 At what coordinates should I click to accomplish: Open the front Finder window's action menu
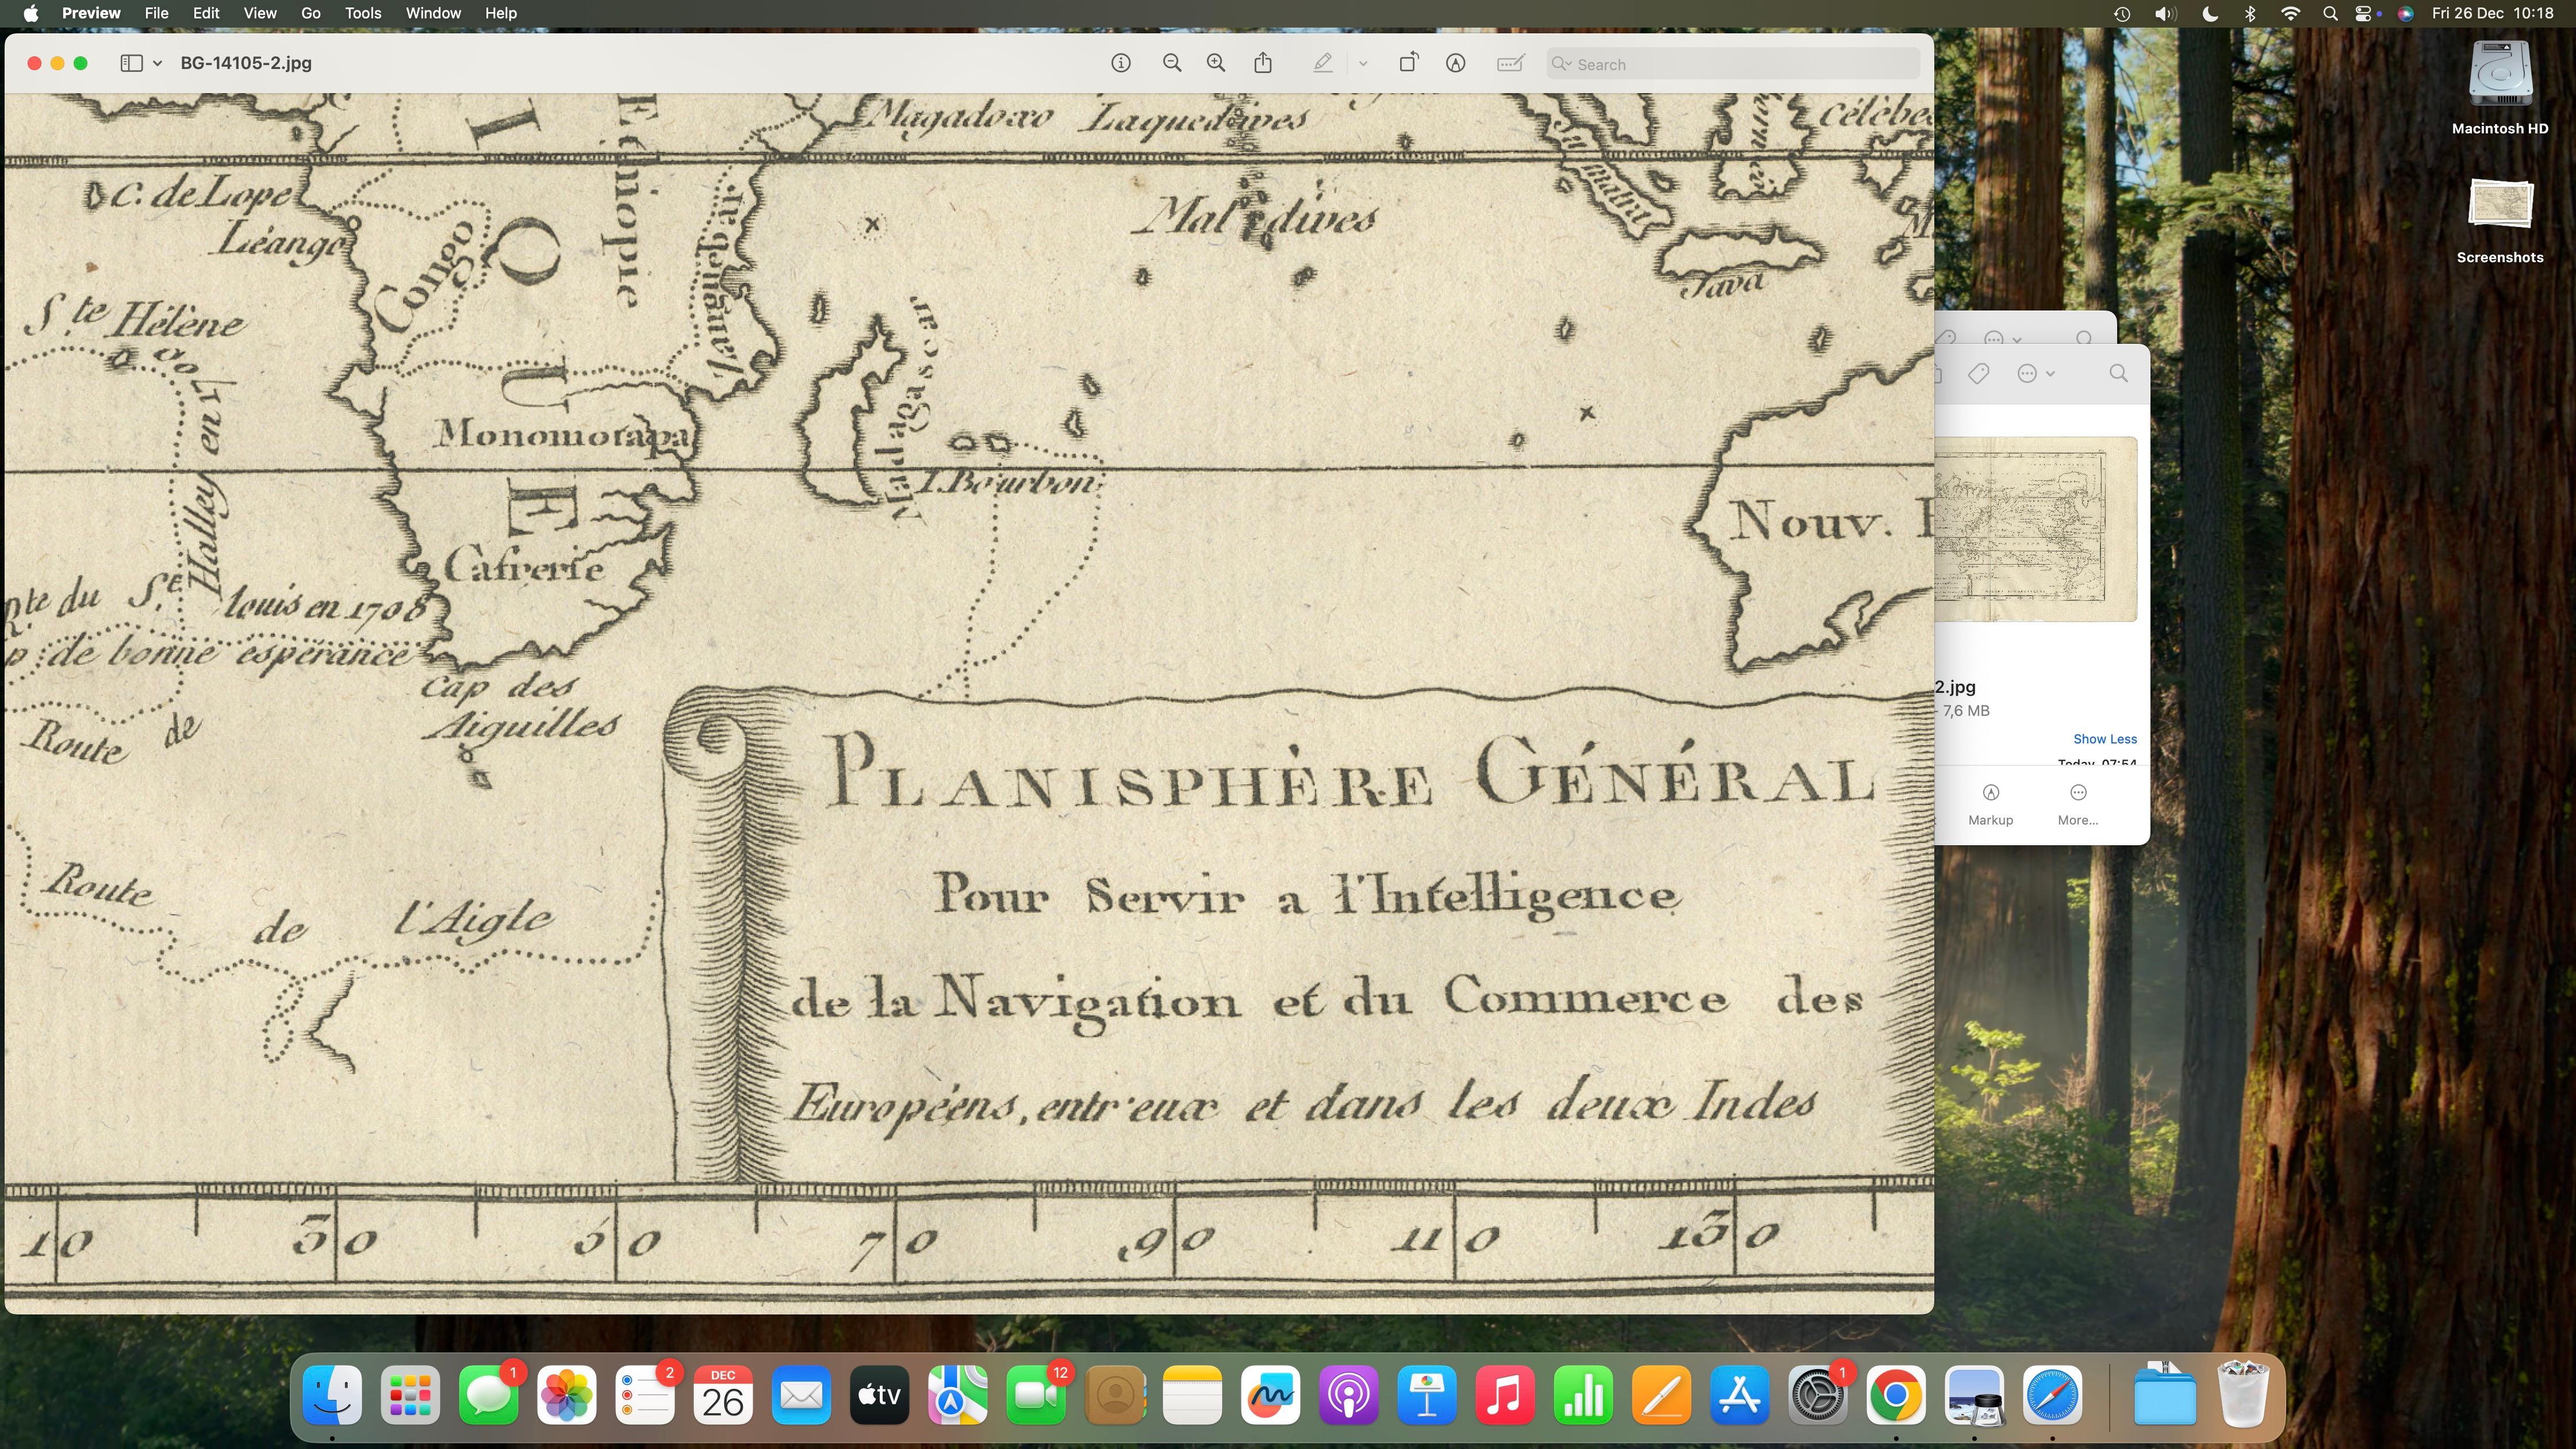[x=2035, y=373]
